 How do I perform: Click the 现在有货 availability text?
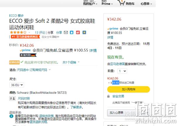click(116, 57)
